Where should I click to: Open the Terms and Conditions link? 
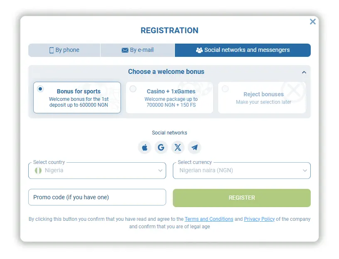click(209, 219)
